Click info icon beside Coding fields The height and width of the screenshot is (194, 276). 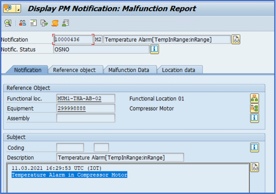point(255,147)
